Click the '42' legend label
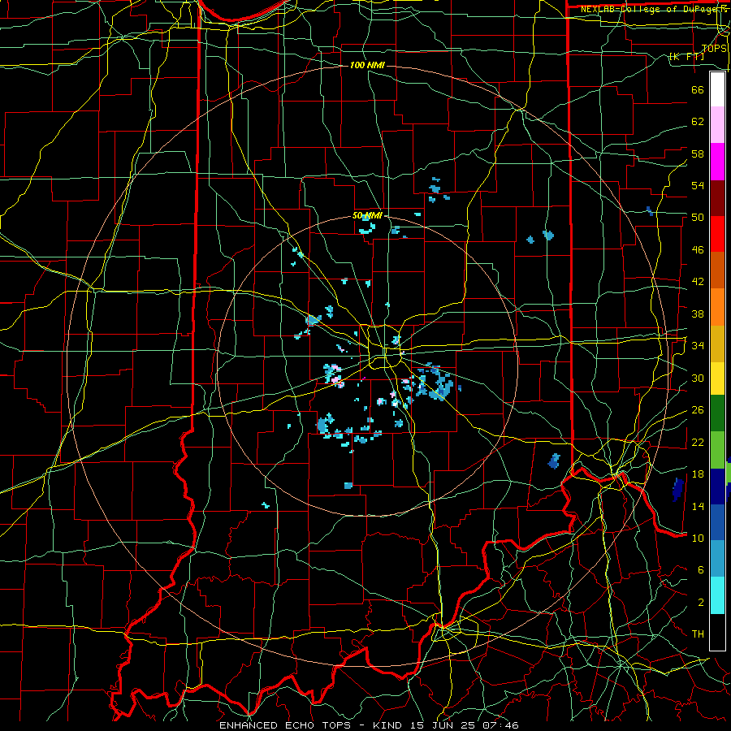 [x=698, y=281]
